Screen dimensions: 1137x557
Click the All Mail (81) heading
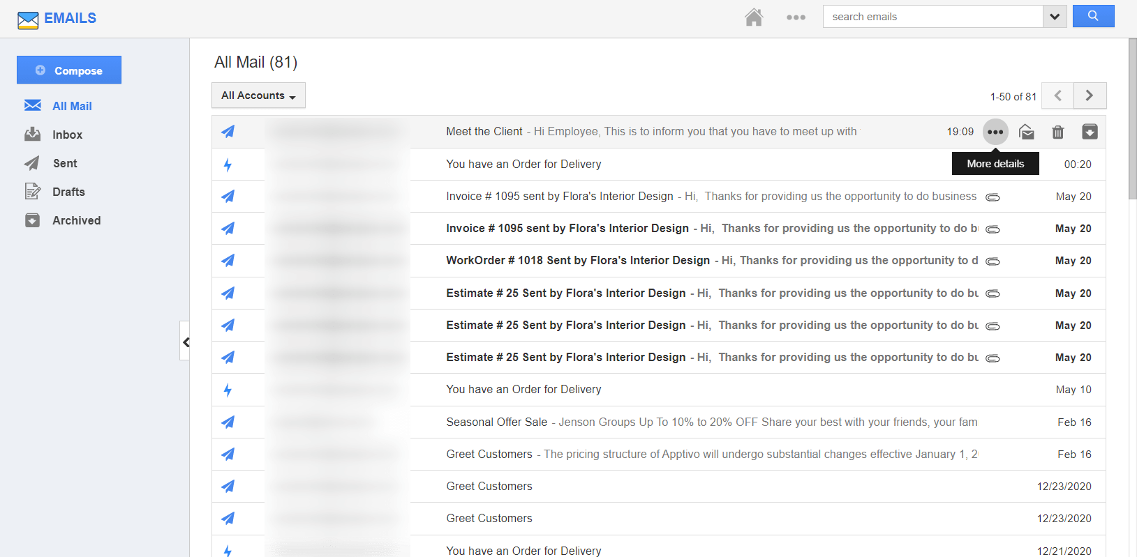(x=255, y=62)
